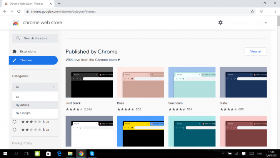Launch the green Android app on the taskbar
The height and width of the screenshot is (158, 280).
[x=37, y=153]
